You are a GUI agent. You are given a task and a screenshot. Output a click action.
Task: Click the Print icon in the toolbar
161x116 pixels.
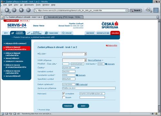148,10
